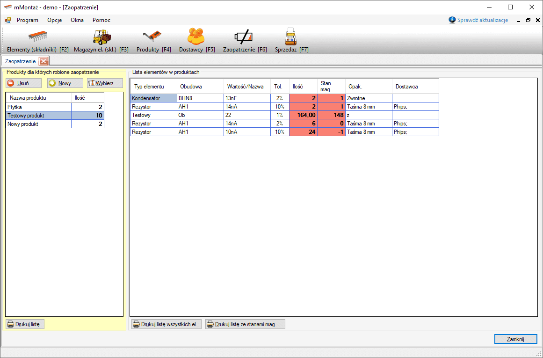Click Drukuj listę ze stanami mag.
The width and height of the screenshot is (543, 358).
point(245,324)
